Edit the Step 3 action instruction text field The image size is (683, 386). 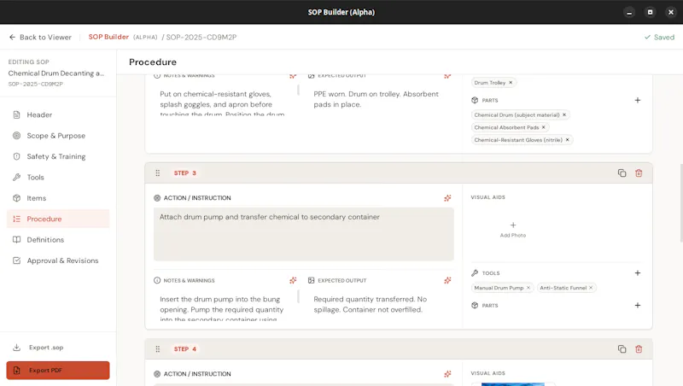point(304,234)
